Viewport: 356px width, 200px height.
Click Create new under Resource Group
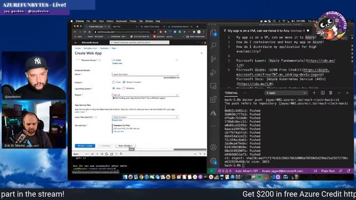117,63
